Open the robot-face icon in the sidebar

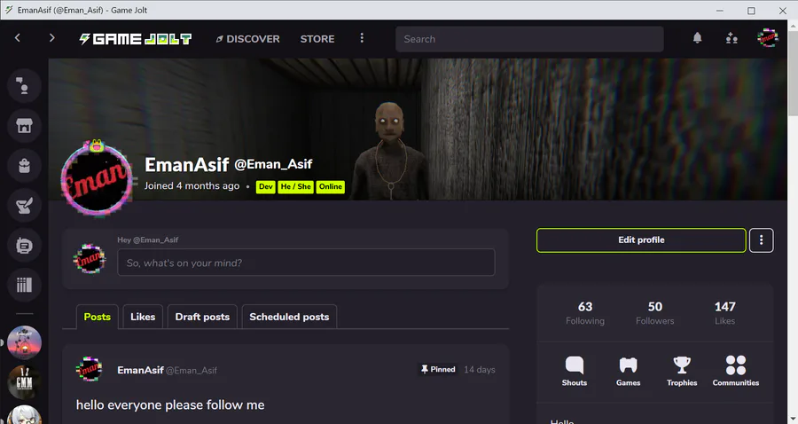pos(24,246)
